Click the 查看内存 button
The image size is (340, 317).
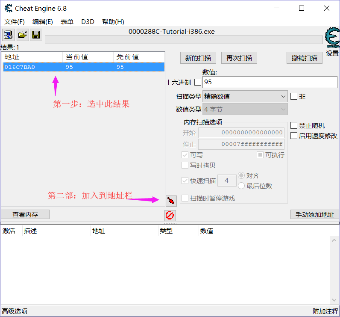point(25,214)
